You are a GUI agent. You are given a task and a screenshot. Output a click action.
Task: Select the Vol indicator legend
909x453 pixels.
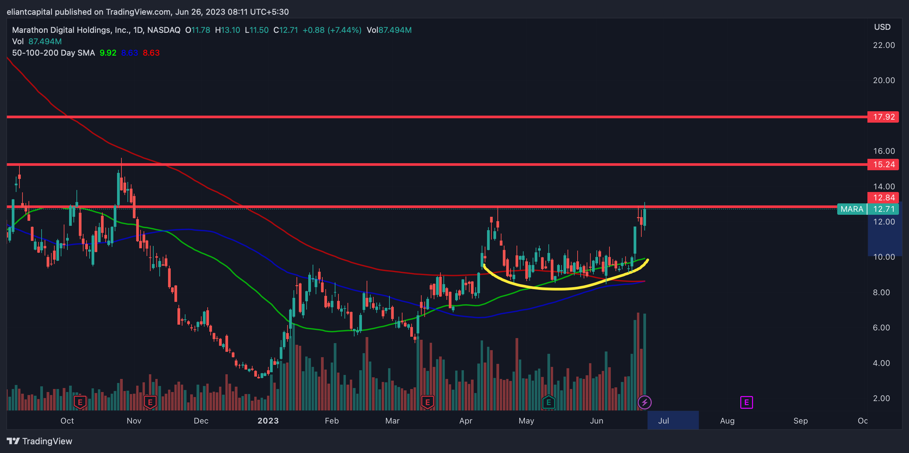pos(18,42)
